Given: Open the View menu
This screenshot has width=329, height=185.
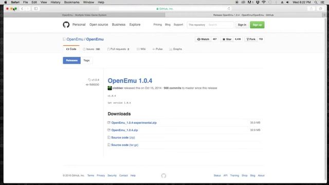Looking at the screenshot, I should pos(44,2).
